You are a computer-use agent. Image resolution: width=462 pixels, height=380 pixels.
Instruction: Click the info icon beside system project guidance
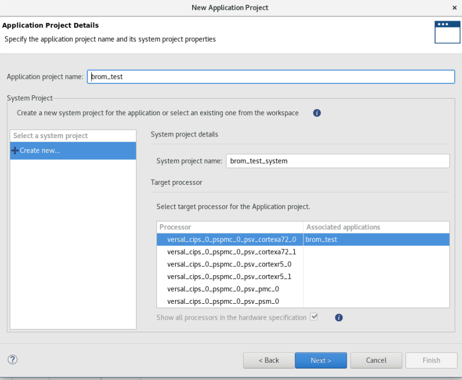coord(317,113)
